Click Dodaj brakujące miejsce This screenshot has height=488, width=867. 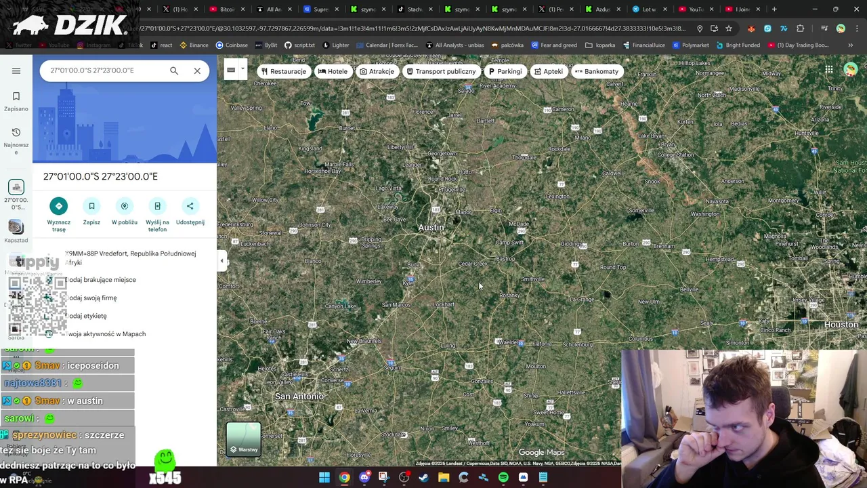pyautogui.click(x=102, y=280)
